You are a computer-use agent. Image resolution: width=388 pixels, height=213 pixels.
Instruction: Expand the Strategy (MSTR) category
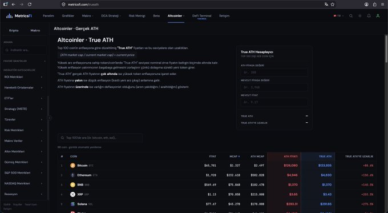click(23, 109)
